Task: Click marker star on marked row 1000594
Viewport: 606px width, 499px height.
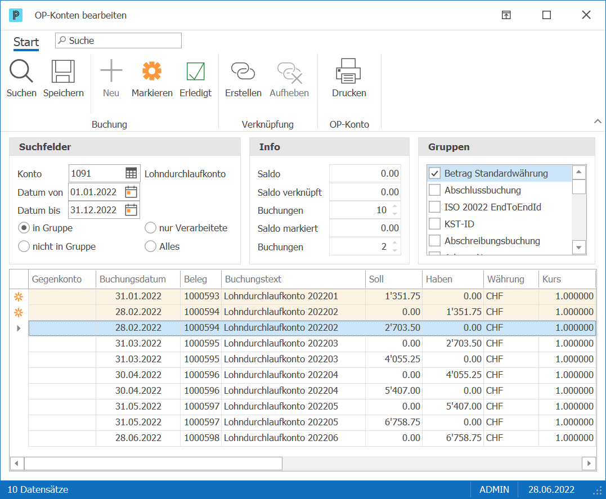Action: click(x=19, y=312)
